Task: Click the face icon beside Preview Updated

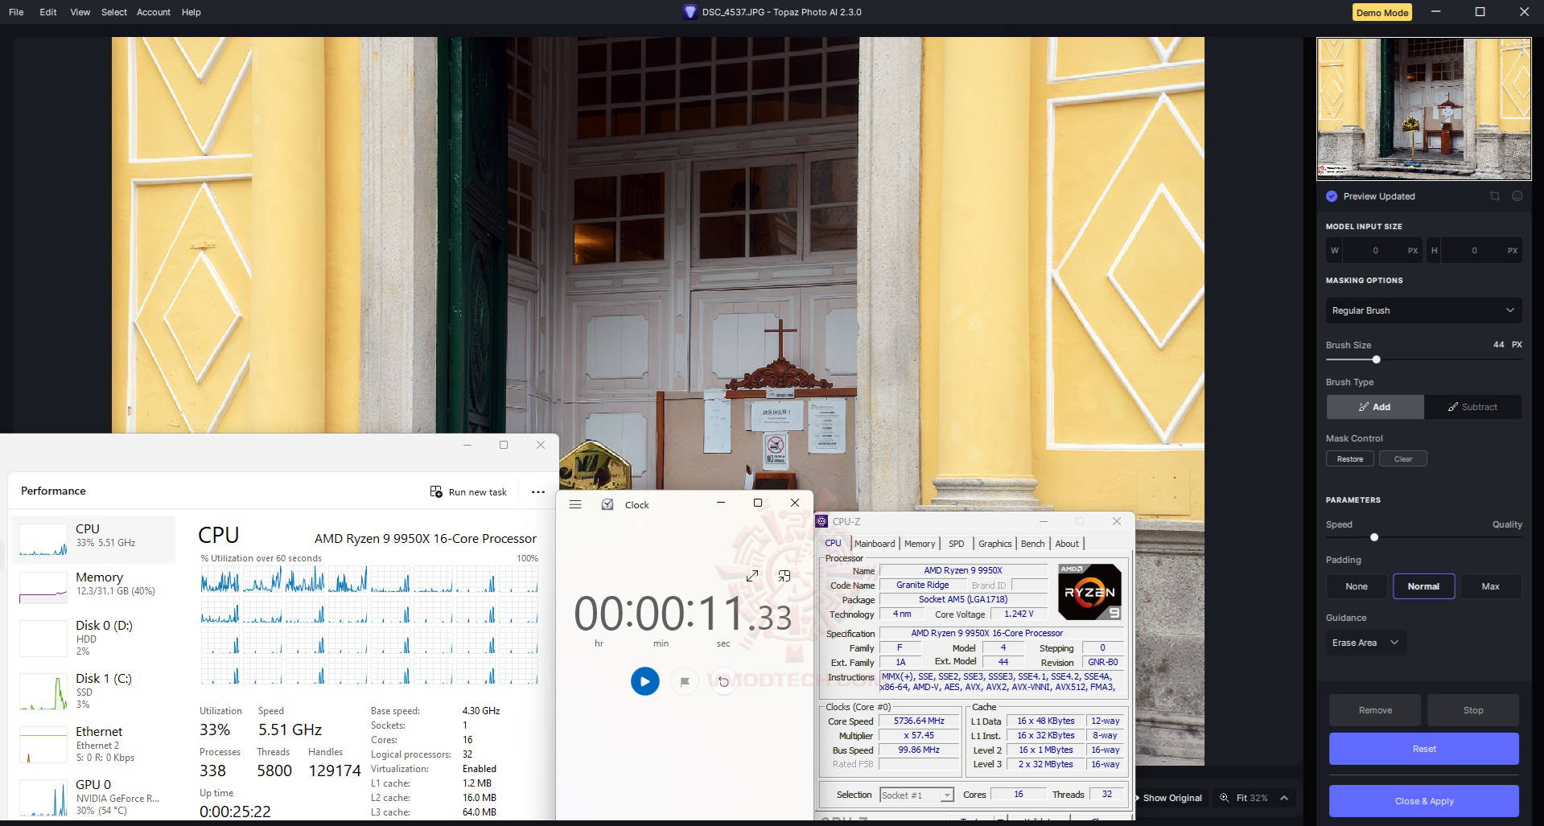Action: [1517, 196]
